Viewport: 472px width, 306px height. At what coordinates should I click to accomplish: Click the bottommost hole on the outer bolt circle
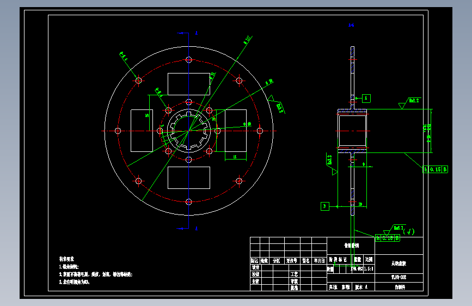click(189, 202)
